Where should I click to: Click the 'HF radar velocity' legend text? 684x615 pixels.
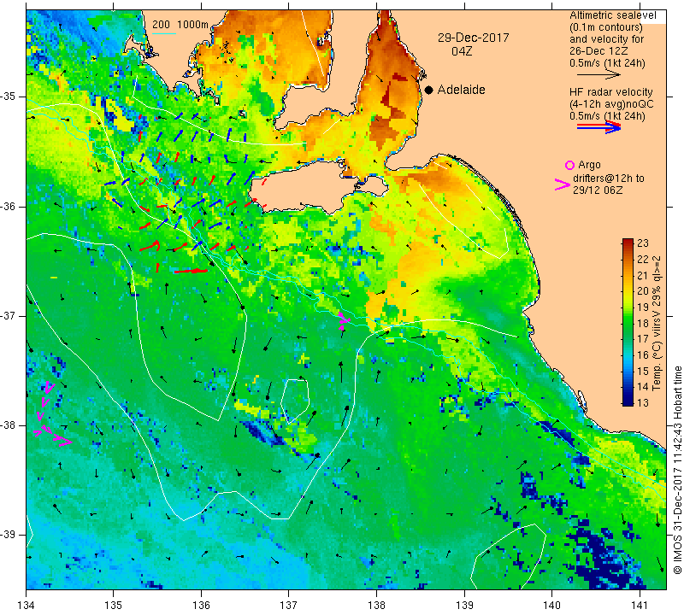(x=610, y=92)
